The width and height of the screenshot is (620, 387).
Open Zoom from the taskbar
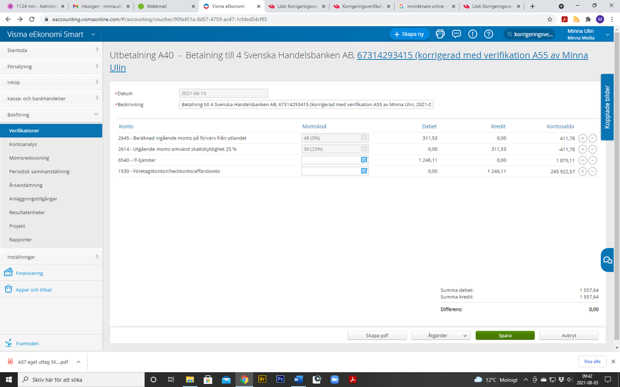pyautogui.click(x=334, y=379)
